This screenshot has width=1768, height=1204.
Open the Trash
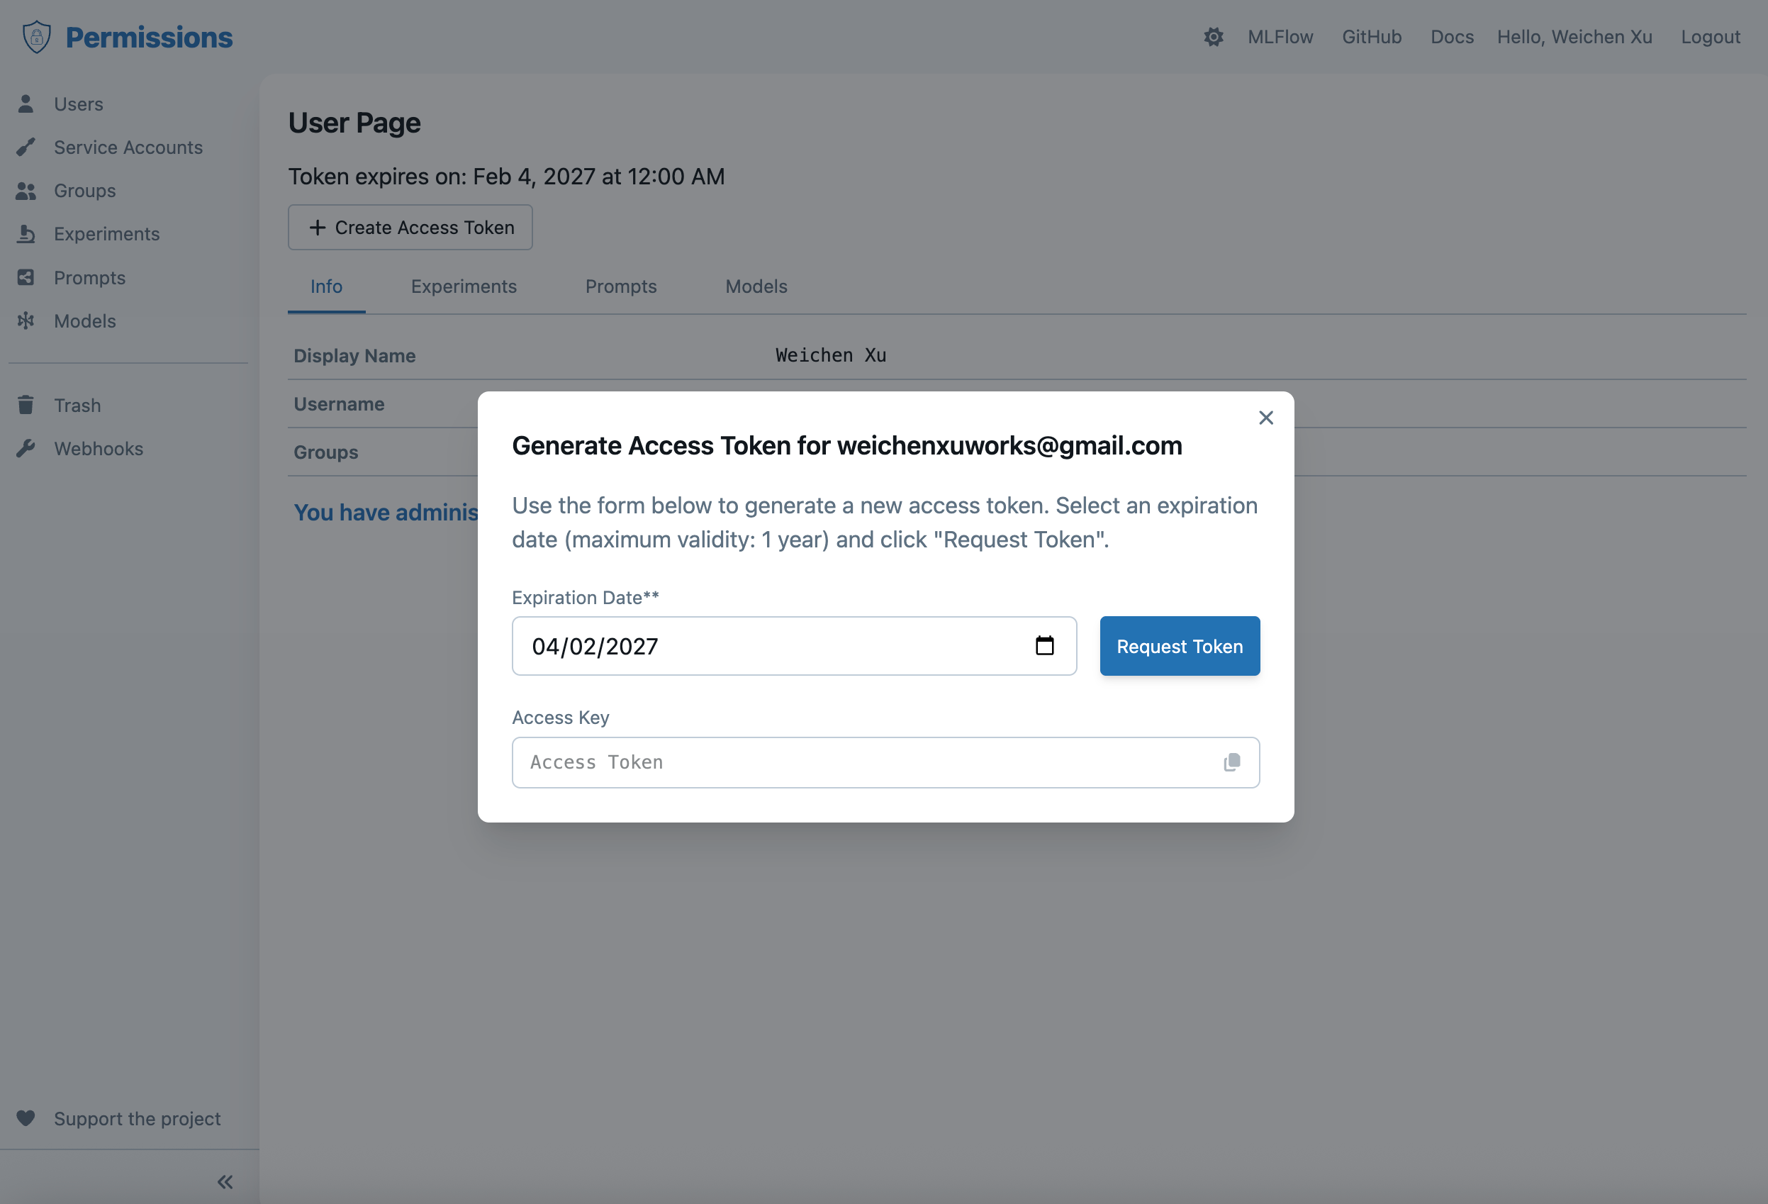point(77,405)
